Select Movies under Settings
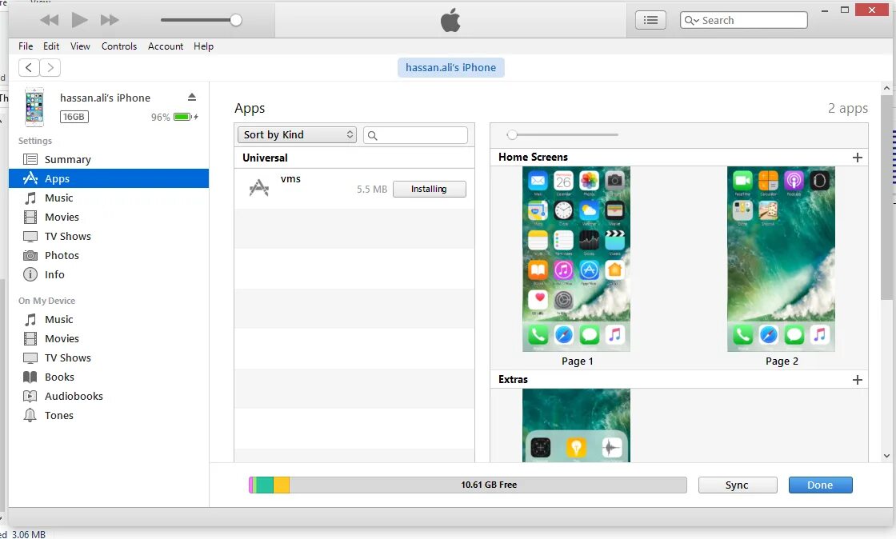896x539 pixels. point(109,217)
